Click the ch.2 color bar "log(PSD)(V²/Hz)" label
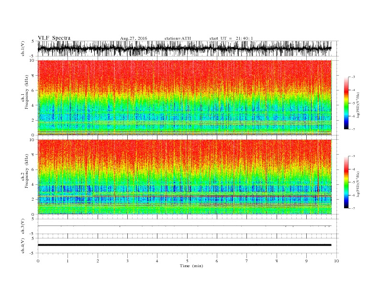379x293 pixels. (x=358, y=184)
